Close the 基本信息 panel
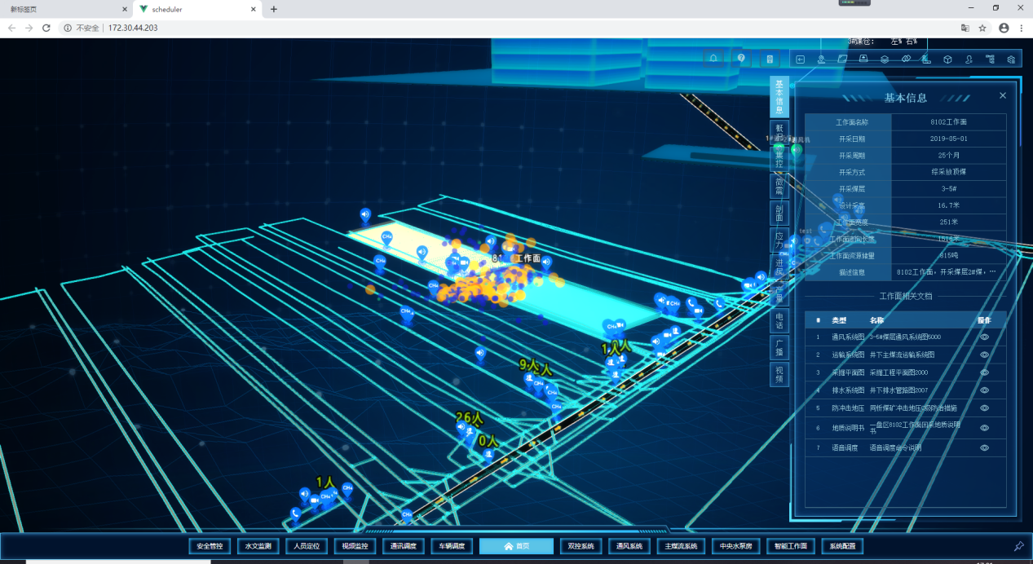Screen dimensions: 1033x564 [x=1003, y=95]
